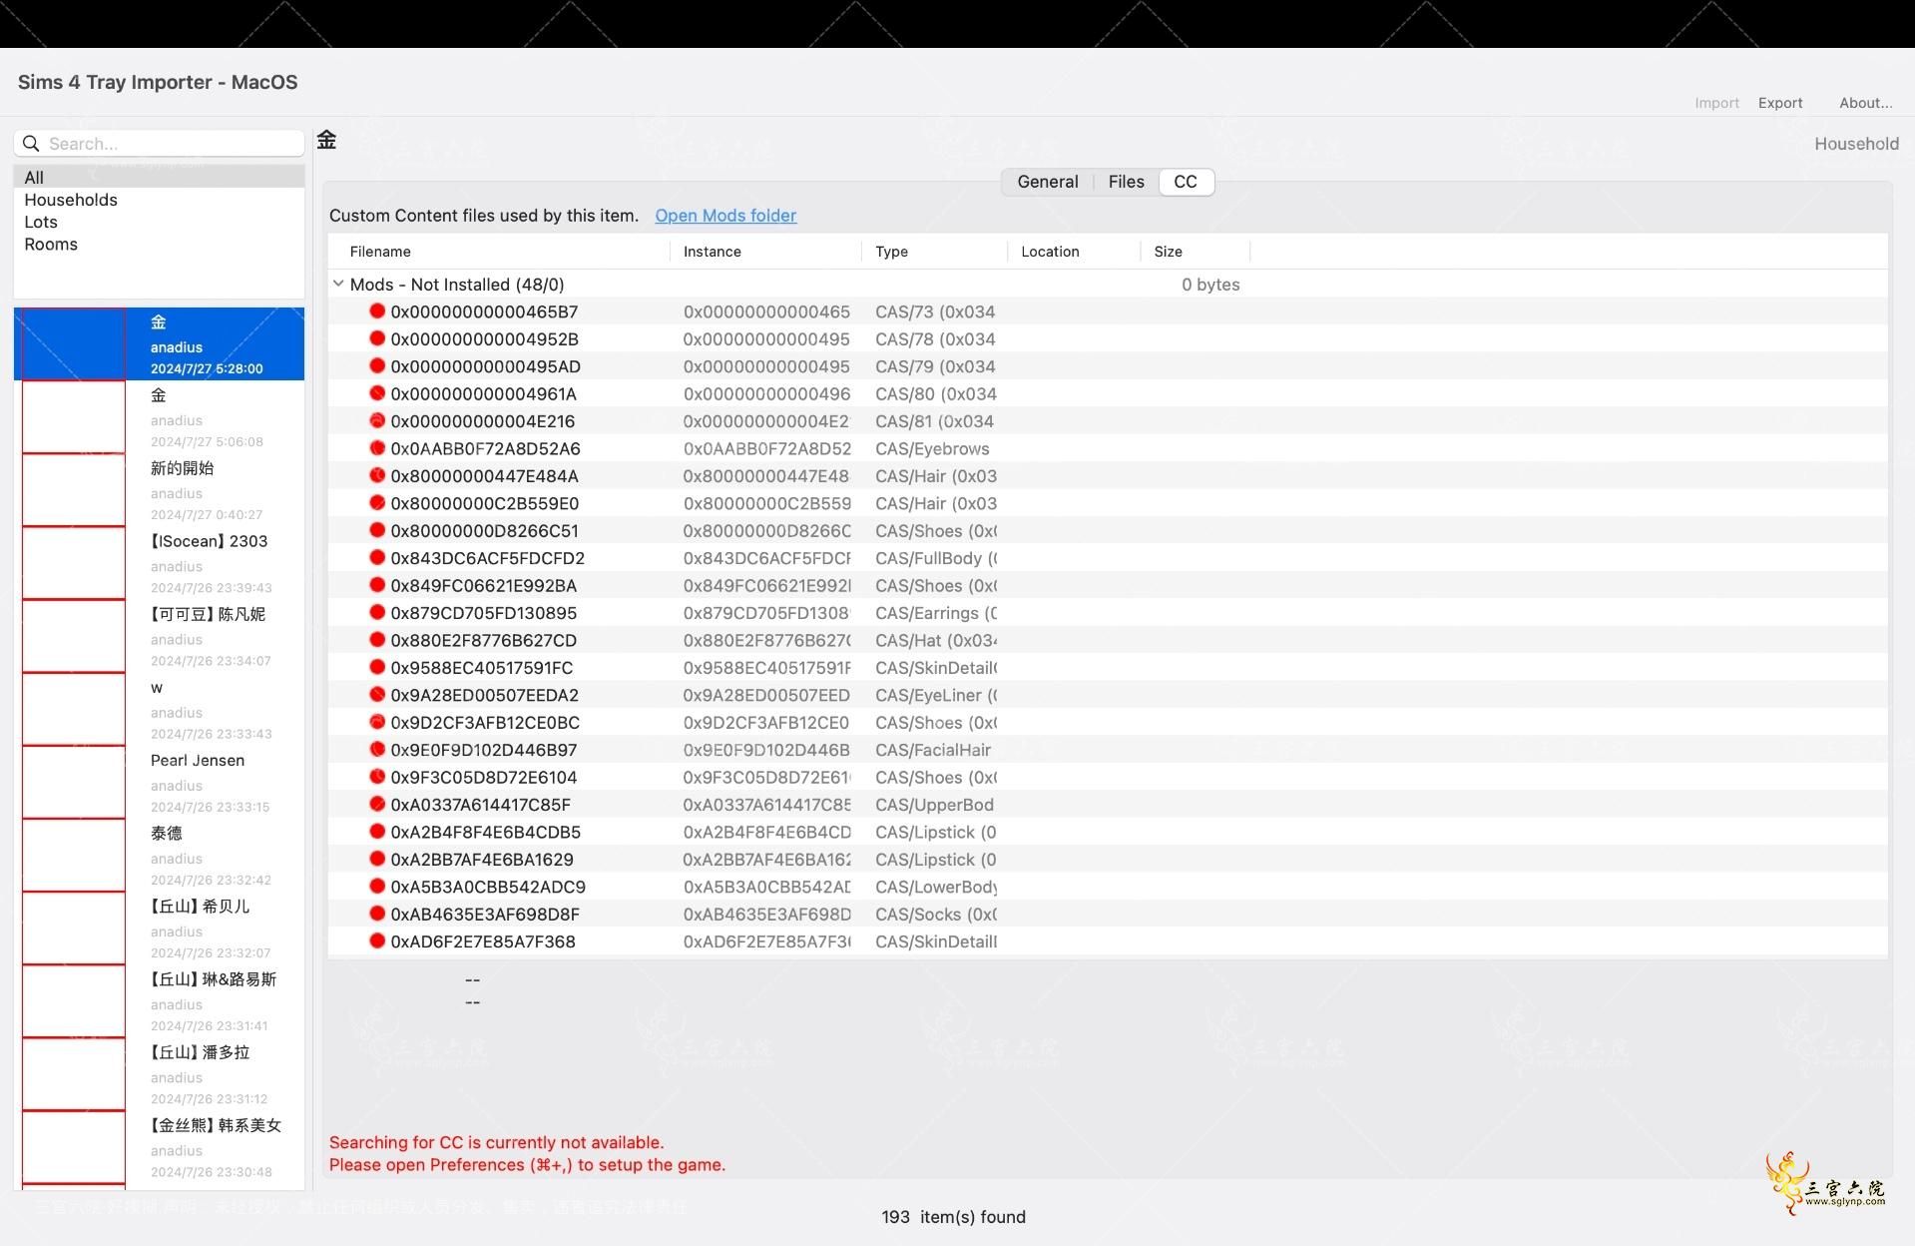Click red status dot for 0x9588EC40517591FC
The height and width of the screenshot is (1246, 1915).
[x=377, y=667]
